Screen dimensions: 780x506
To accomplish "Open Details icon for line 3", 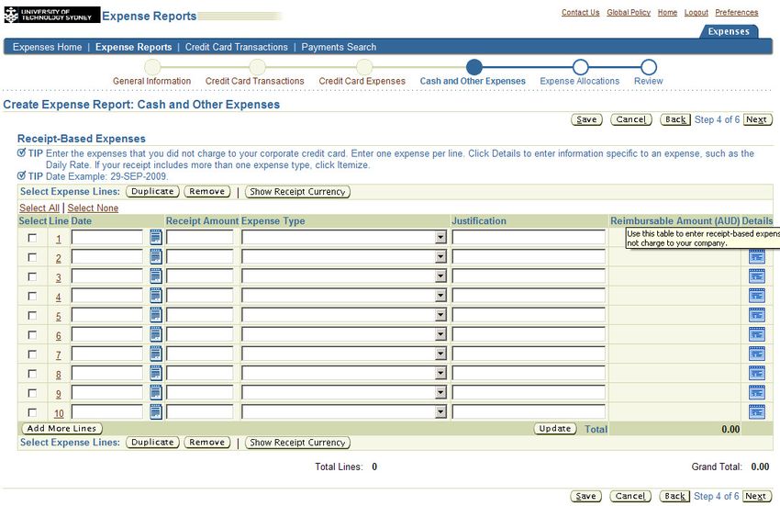I will (x=757, y=275).
